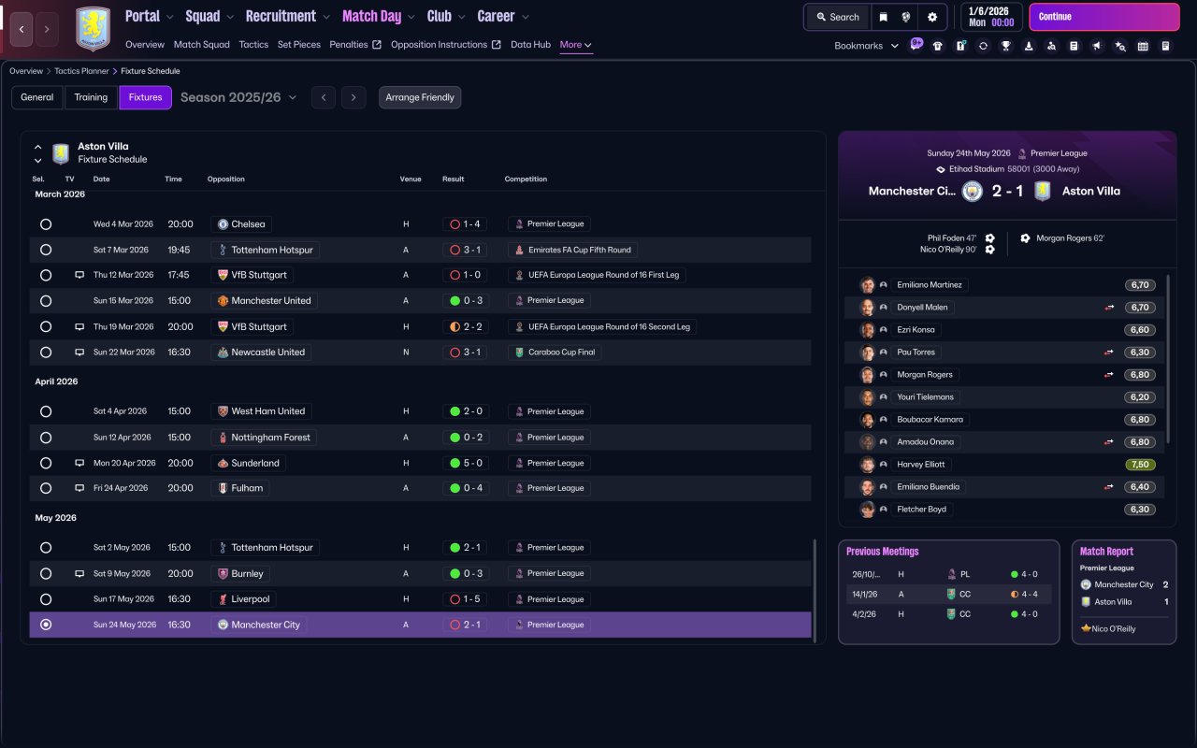Click the substitution arrows icon beside Pau Torres
The width and height of the screenshot is (1197, 748).
[1108, 352]
